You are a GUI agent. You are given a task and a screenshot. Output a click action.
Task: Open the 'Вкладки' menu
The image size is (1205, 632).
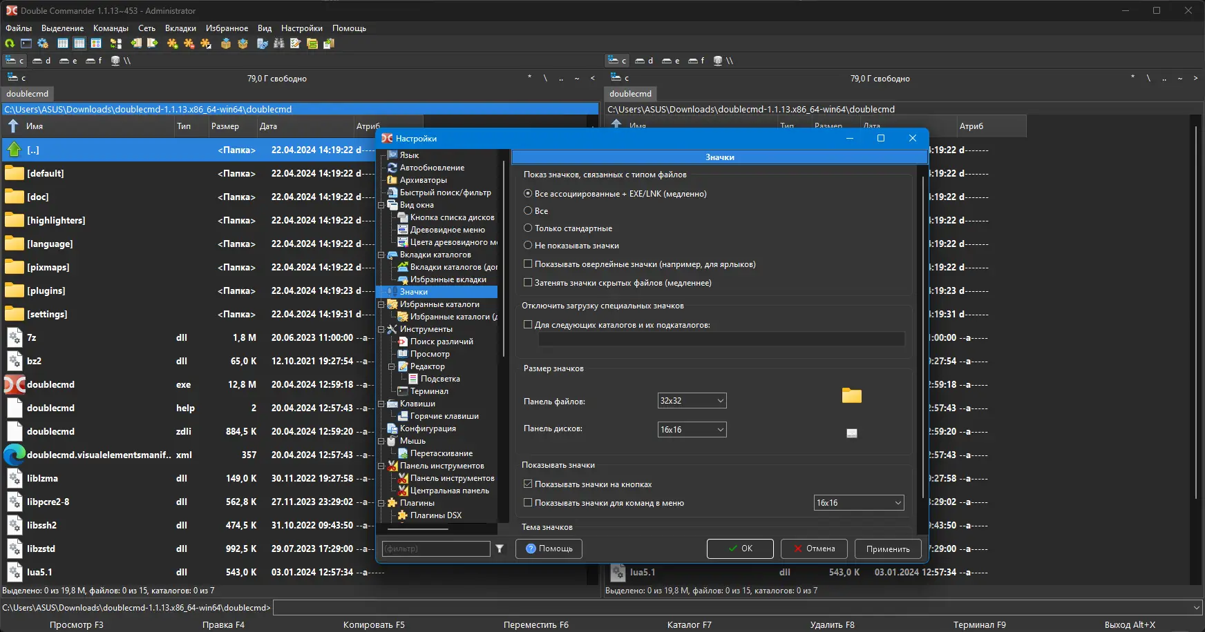point(180,28)
